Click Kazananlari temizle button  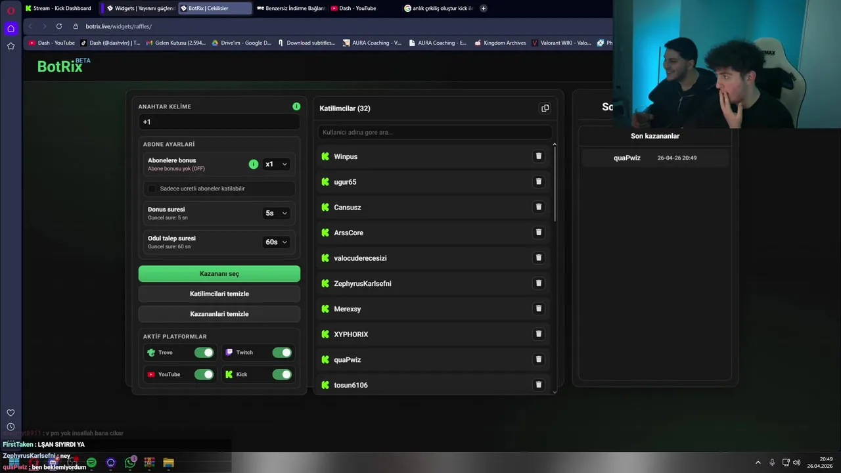(219, 314)
